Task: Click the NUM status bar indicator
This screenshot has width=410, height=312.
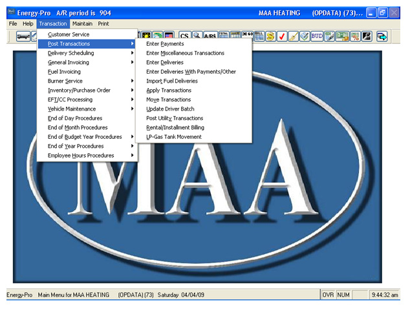Action: (343, 295)
